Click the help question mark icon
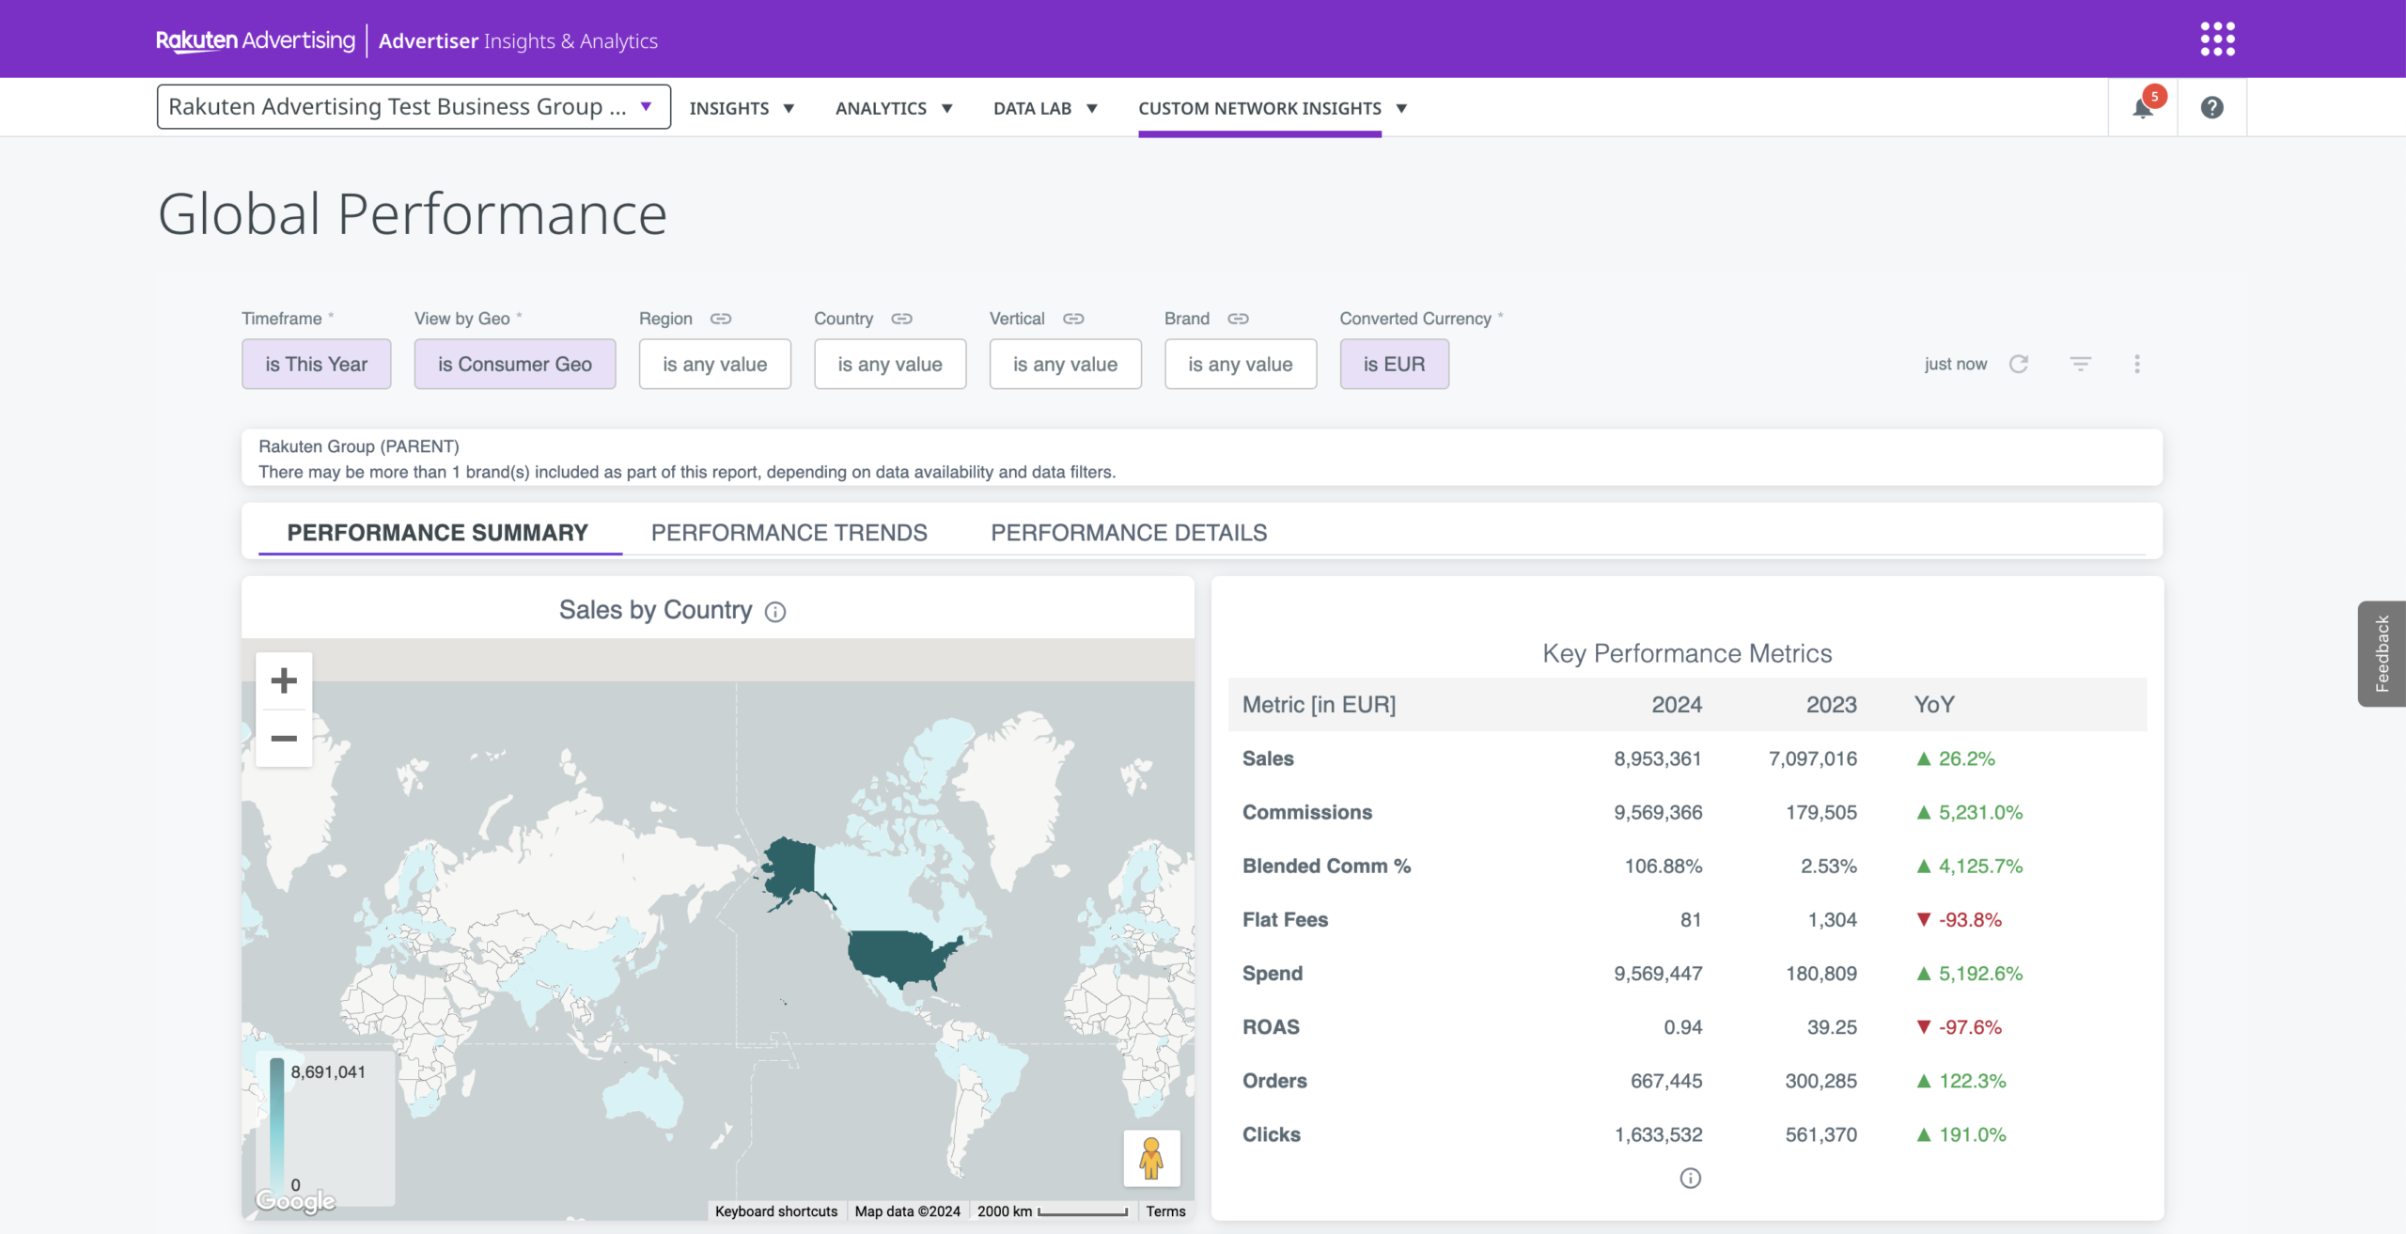 [2211, 107]
